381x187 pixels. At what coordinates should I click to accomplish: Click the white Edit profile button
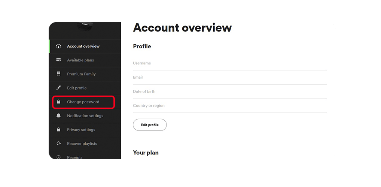150,125
